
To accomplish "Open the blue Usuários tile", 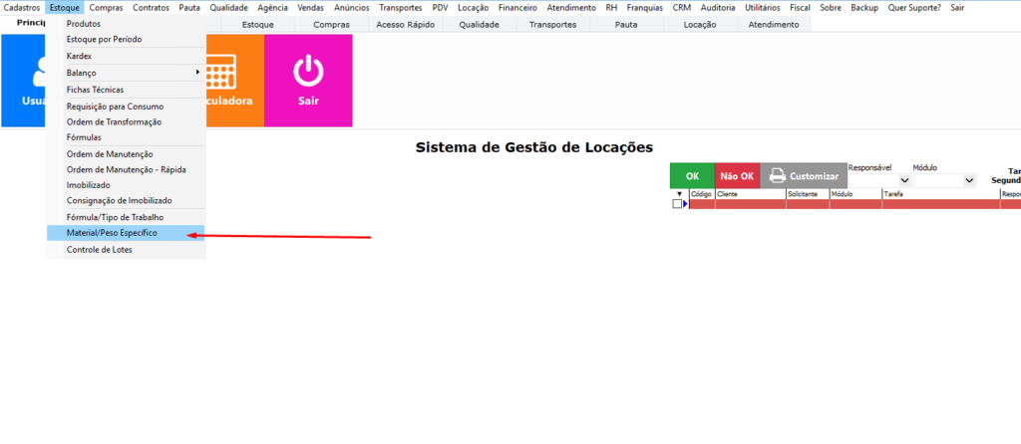I will tap(24, 81).
